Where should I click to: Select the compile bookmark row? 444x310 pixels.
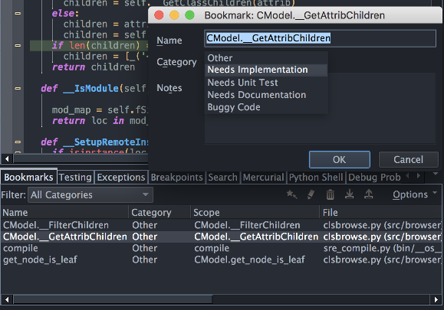point(221,248)
